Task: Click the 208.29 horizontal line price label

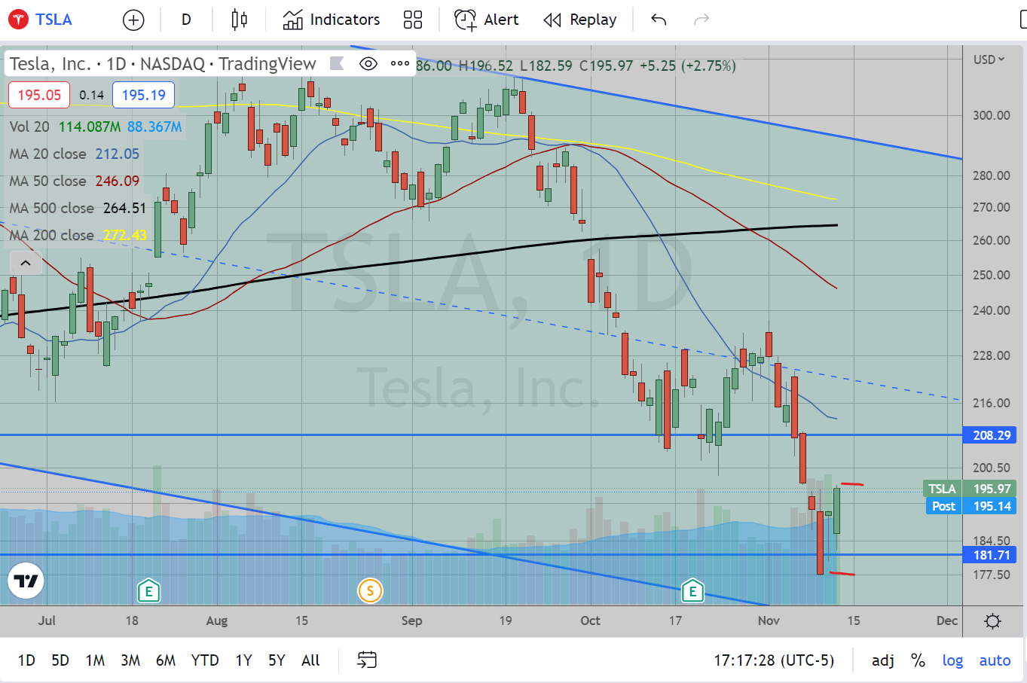Action: click(x=990, y=435)
